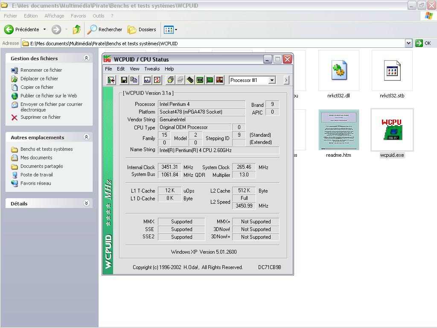The width and height of the screenshot is (437, 328).
Task: Open the Précédente history dropdown arrow
Action: point(44,29)
